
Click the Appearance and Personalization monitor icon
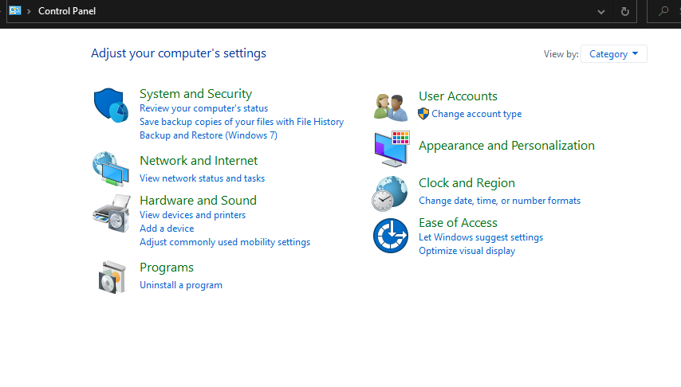[392, 149]
